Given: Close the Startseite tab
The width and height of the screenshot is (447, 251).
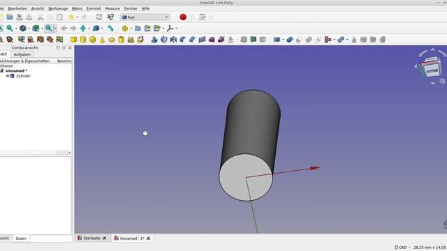Looking at the screenshot, I should click(x=104, y=238).
